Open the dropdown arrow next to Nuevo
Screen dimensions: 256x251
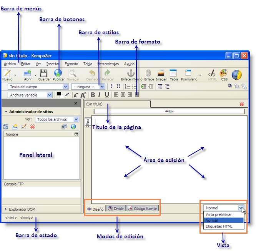click(x=15, y=75)
